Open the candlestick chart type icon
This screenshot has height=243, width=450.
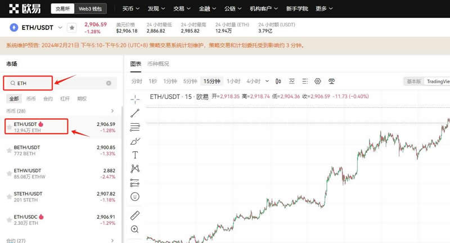(278, 81)
